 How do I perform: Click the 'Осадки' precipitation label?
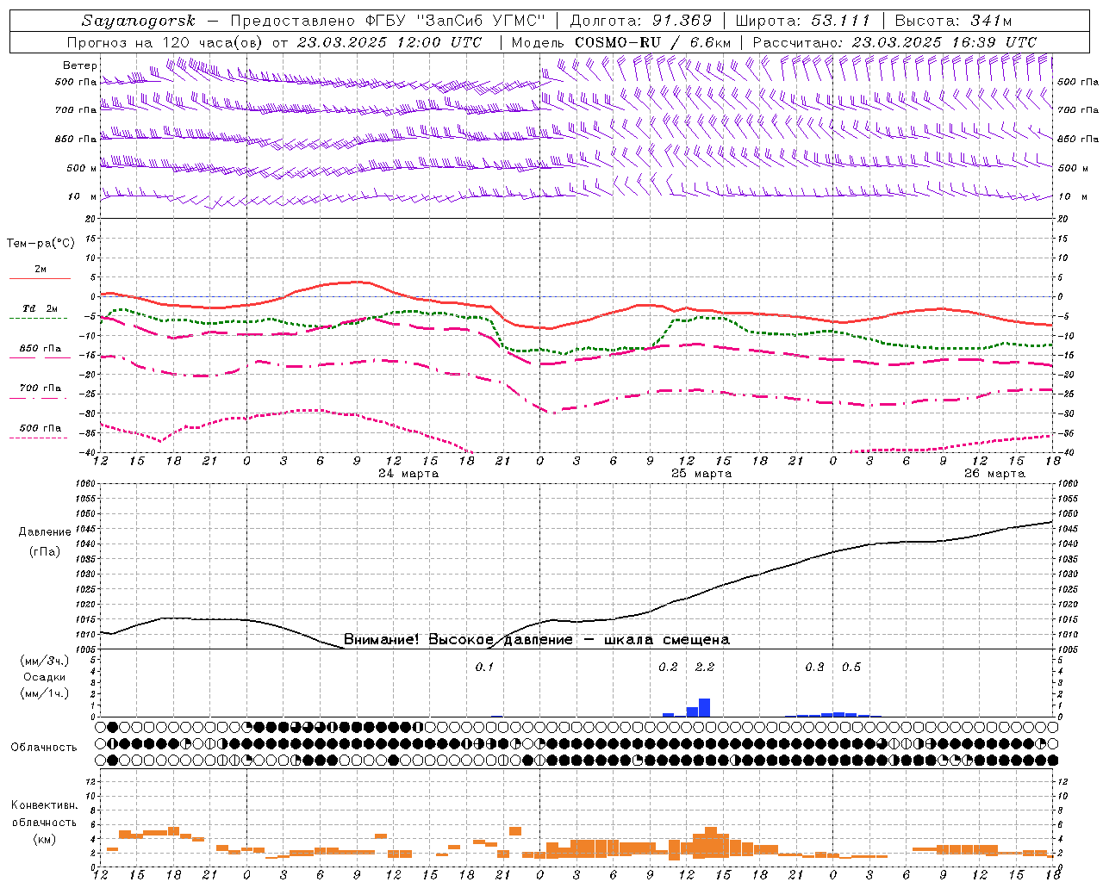pyautogui.click(x=43, y=677)
